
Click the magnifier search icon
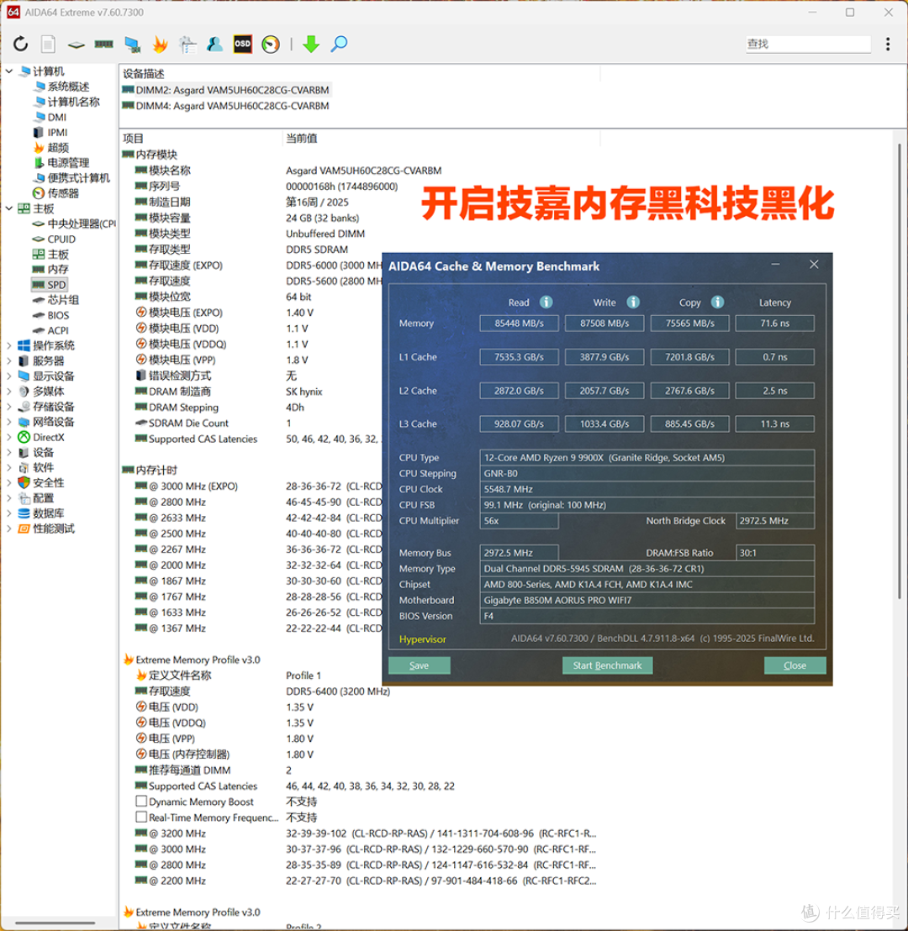(x=339, y=44)
